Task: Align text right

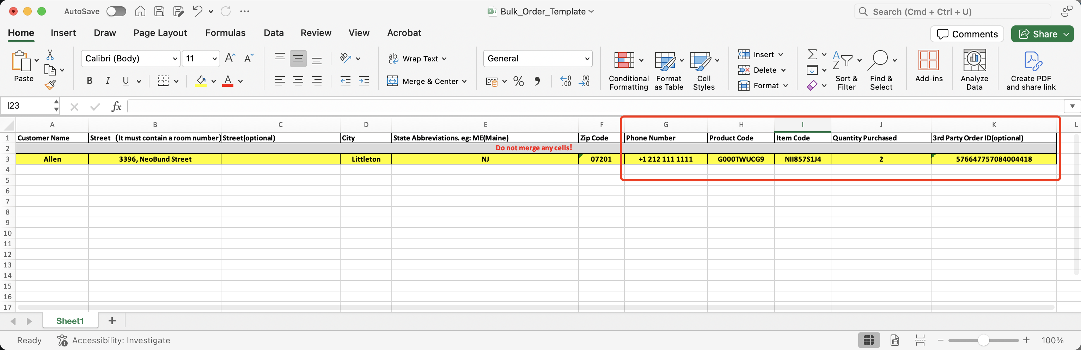Action: pyautogui.click(x=317, y=81)
